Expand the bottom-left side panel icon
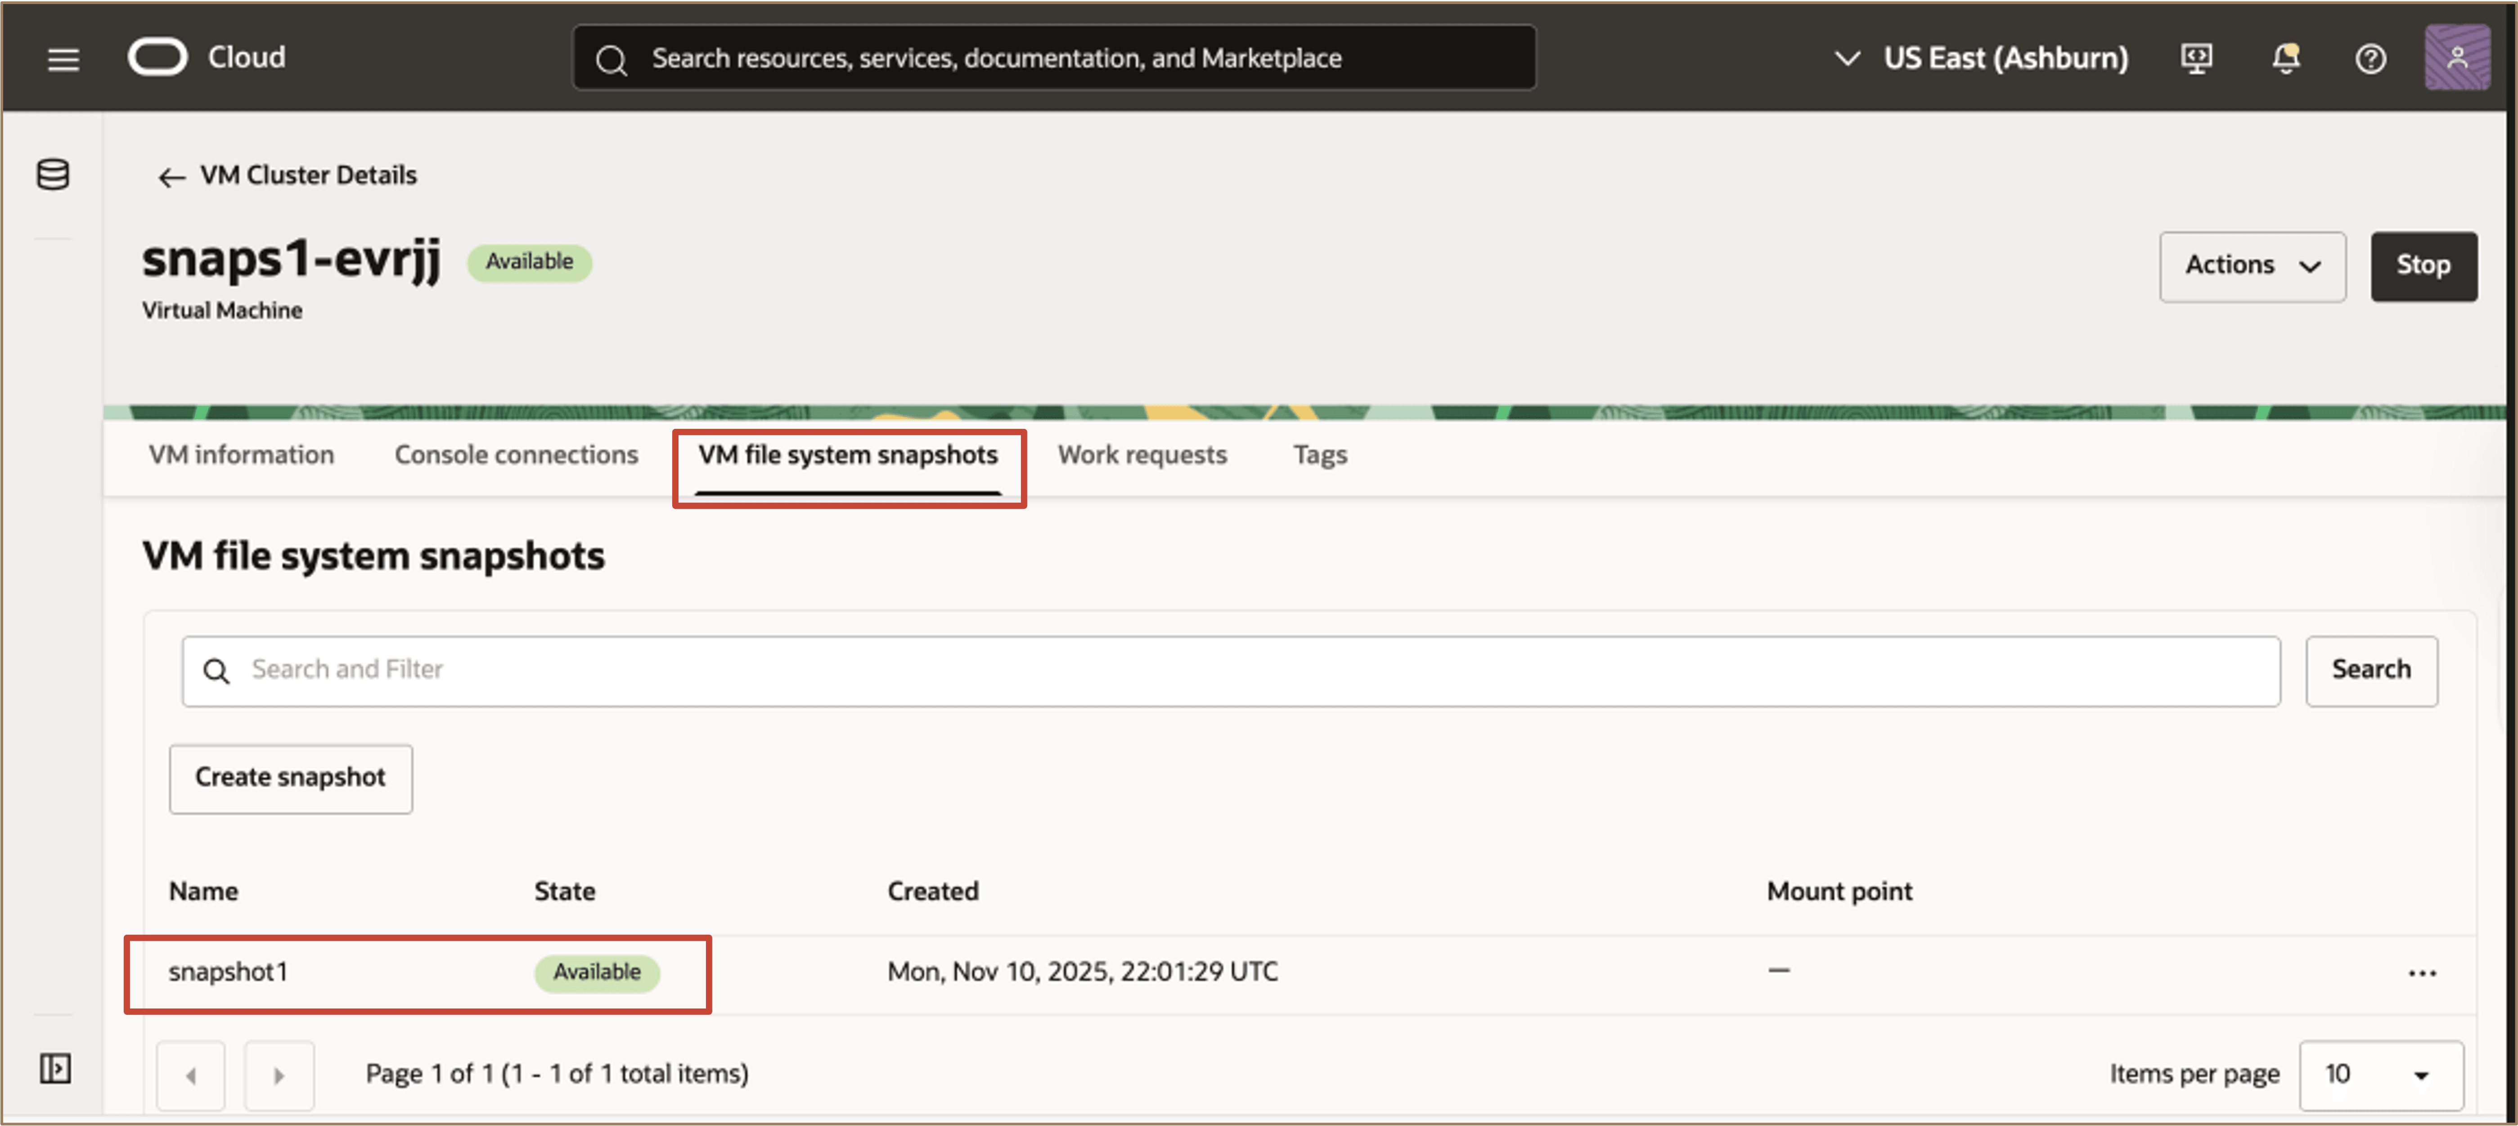Viewport: 2518px width, 1126px height. (x=55, y=1068)
